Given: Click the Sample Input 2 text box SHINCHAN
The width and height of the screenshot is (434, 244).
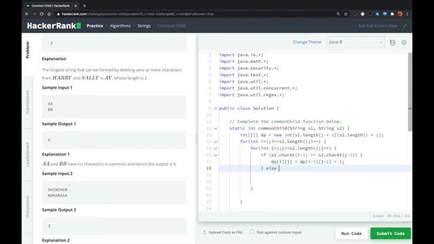Looking at the screenshot, I should pyautogui.click(x=114, y=192).
